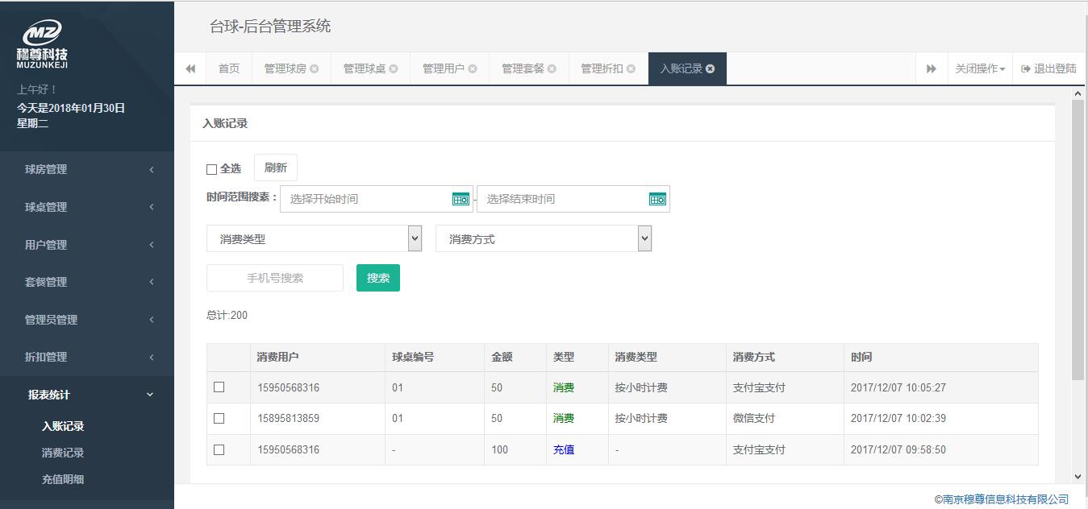
Task: Focus the 手机号搜索 input field
Action: (x=275, y=278)
